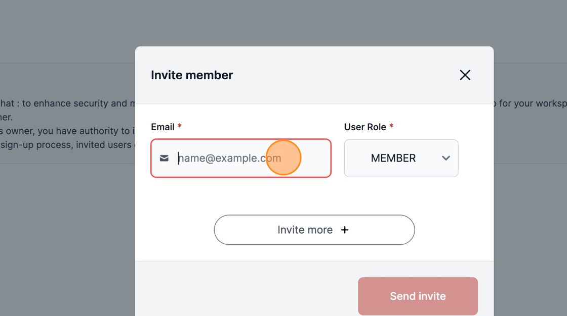Submit with the Send invite button
567x316 pixels.
[x=418, y=296]
